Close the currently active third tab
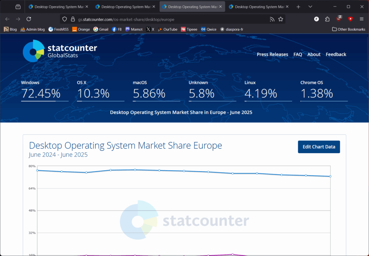 point(221,7)
